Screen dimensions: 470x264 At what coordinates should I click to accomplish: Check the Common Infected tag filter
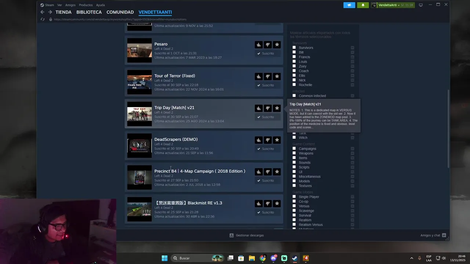(x=294, y=96)
